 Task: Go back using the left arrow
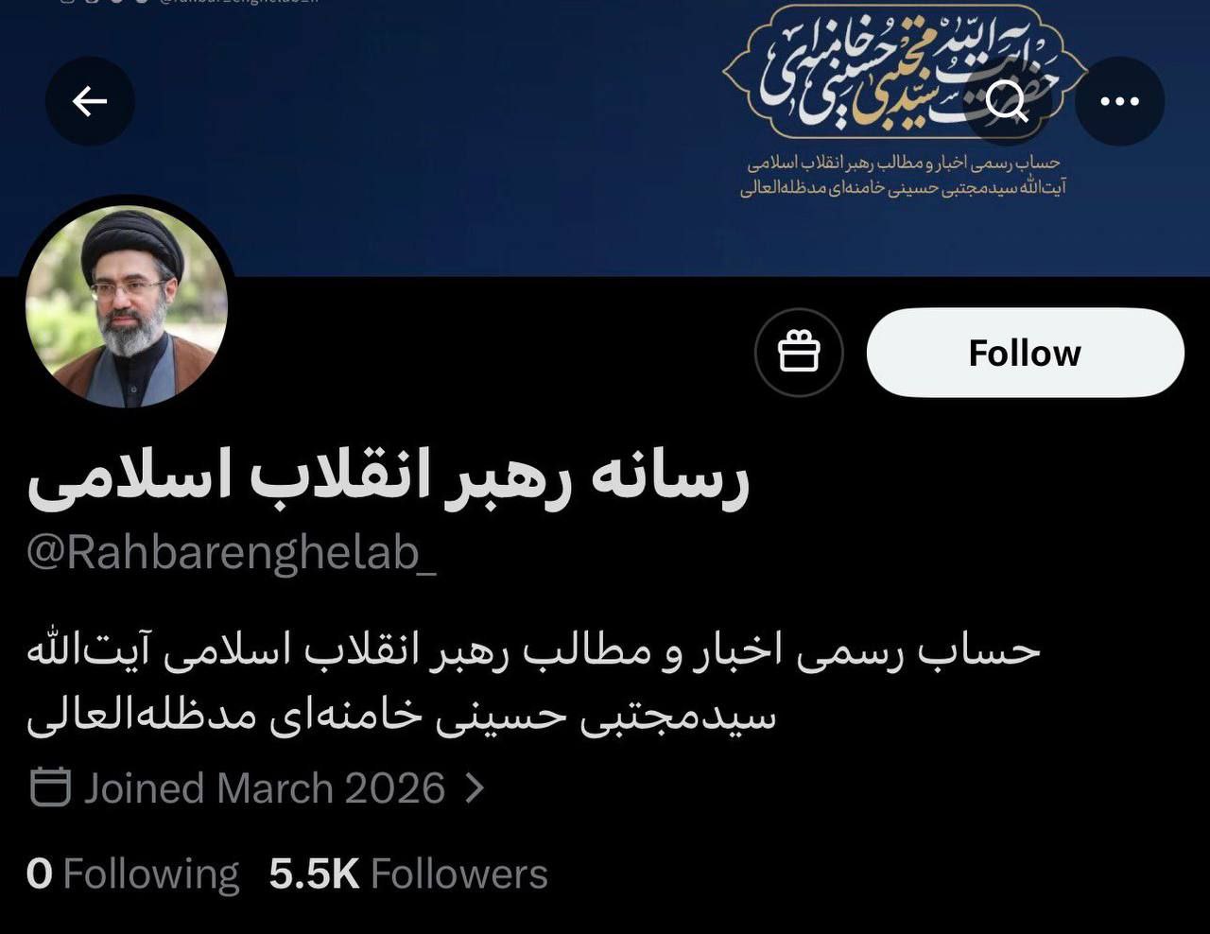pyautogui.click(x=90, y=101)
